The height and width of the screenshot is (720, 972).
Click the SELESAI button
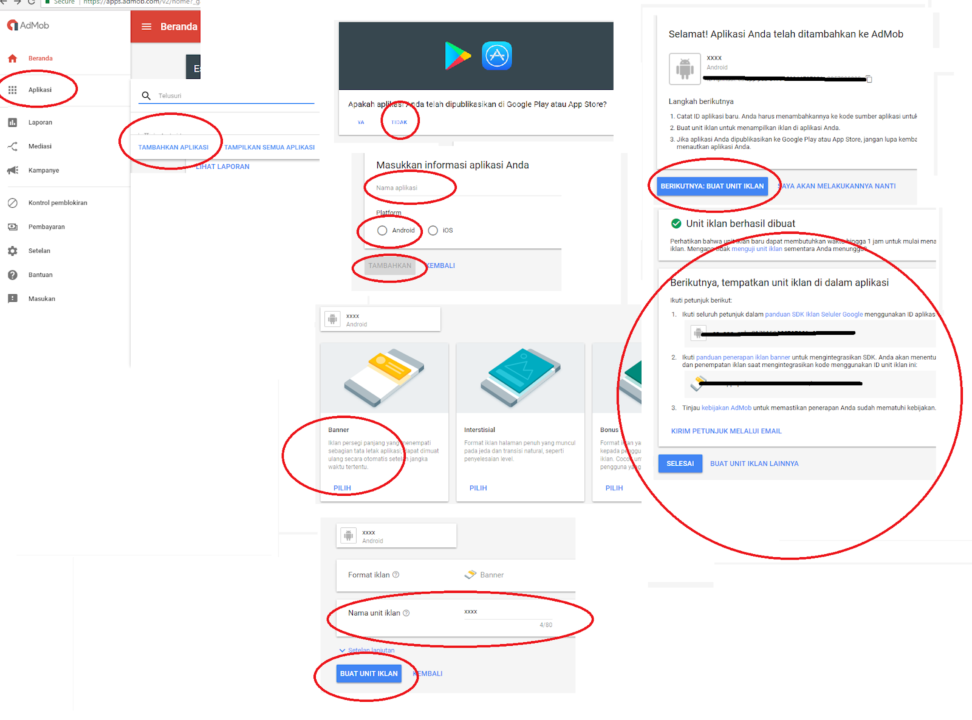(680, 464)
